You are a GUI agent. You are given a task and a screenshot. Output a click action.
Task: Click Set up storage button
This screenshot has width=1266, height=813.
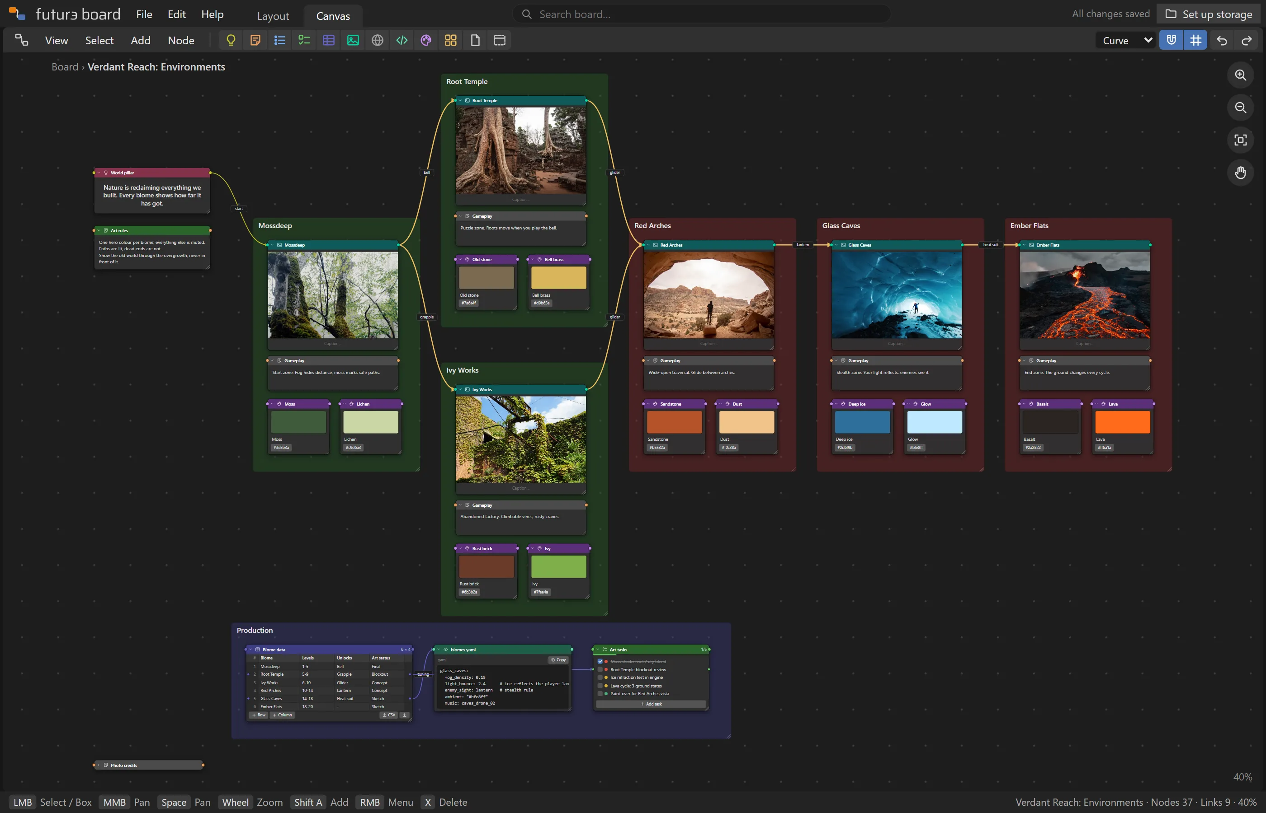click(x=1209, y=14)
